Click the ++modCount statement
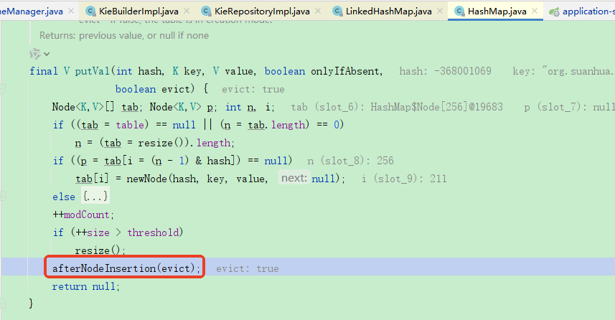The image size is (615, 320). click(x=83, y=215)
